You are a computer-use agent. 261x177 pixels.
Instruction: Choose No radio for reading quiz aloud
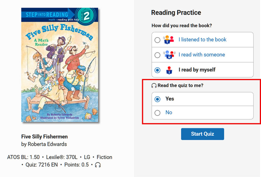158,113
